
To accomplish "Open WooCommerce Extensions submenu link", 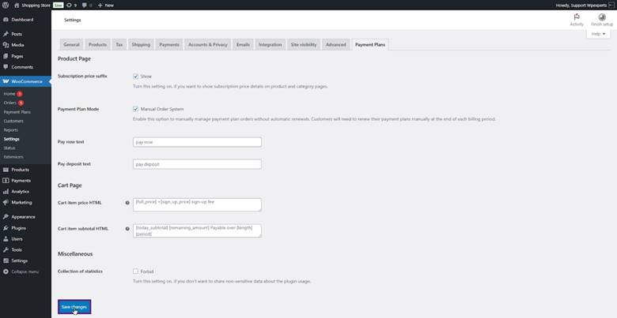I will click(13, 157).
